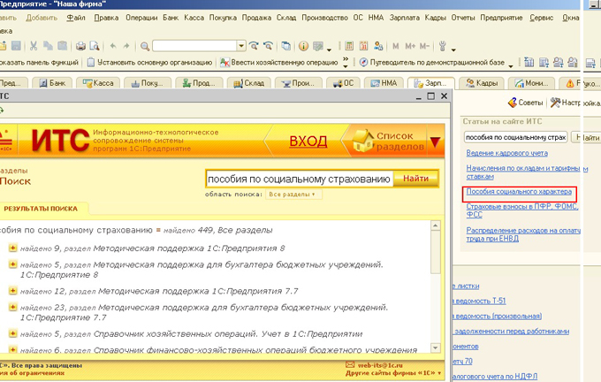Click the Ввести хозяйственную операцию icon
The height and width of the screenshot is (382, 601).
click(224, 62)
